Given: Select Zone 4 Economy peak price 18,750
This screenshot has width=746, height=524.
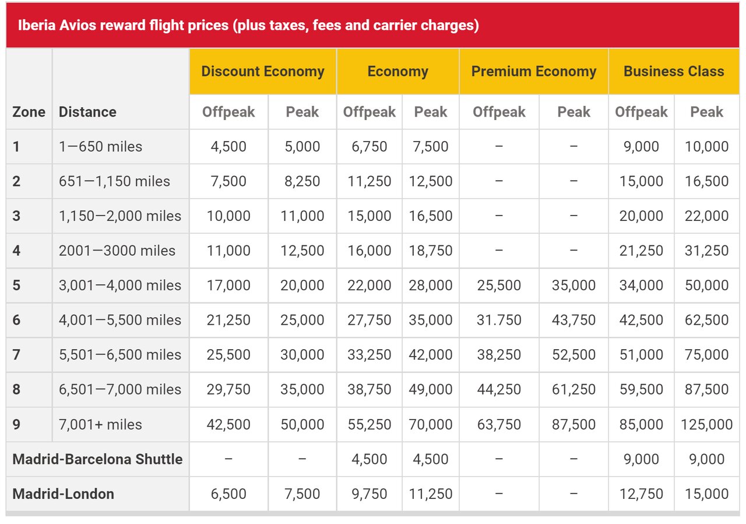Looking at the screenshot, I should coord(431,251).
